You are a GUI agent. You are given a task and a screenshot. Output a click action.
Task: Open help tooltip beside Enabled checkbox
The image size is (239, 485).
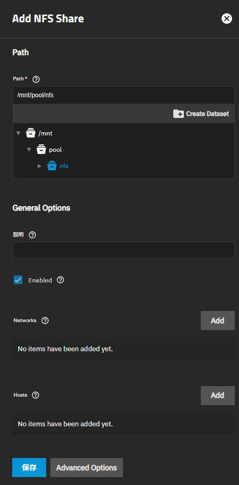pyautogui.click(x=61, y=280)
